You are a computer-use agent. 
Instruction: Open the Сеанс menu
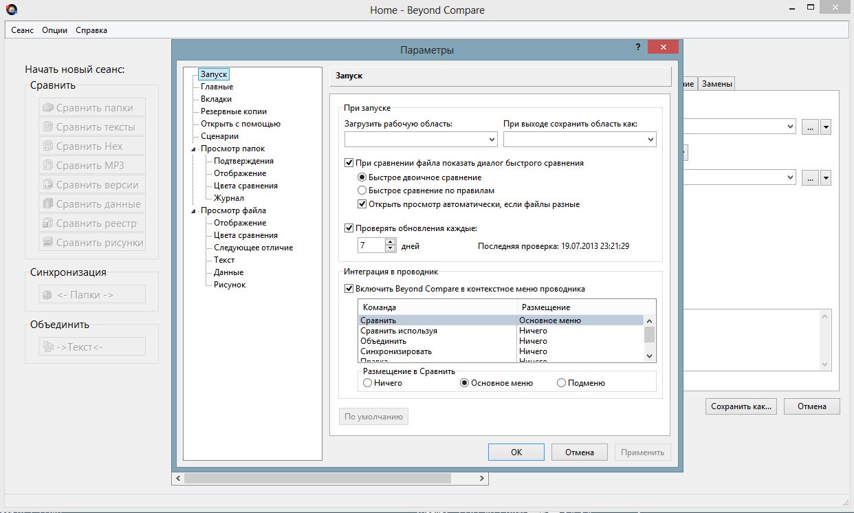pos(23,30)
